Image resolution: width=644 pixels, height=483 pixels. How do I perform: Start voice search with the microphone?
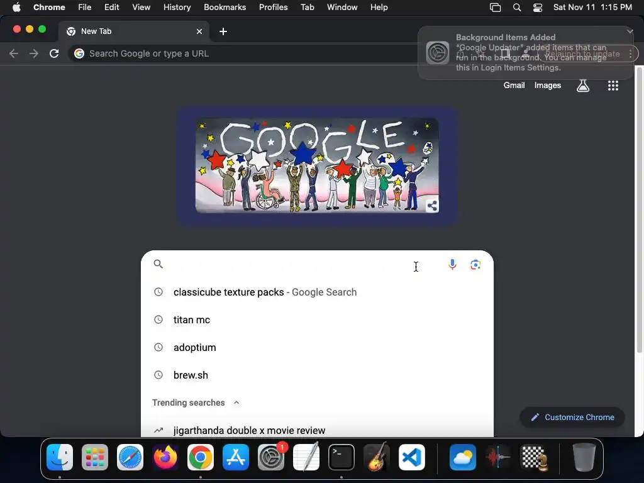452,265
